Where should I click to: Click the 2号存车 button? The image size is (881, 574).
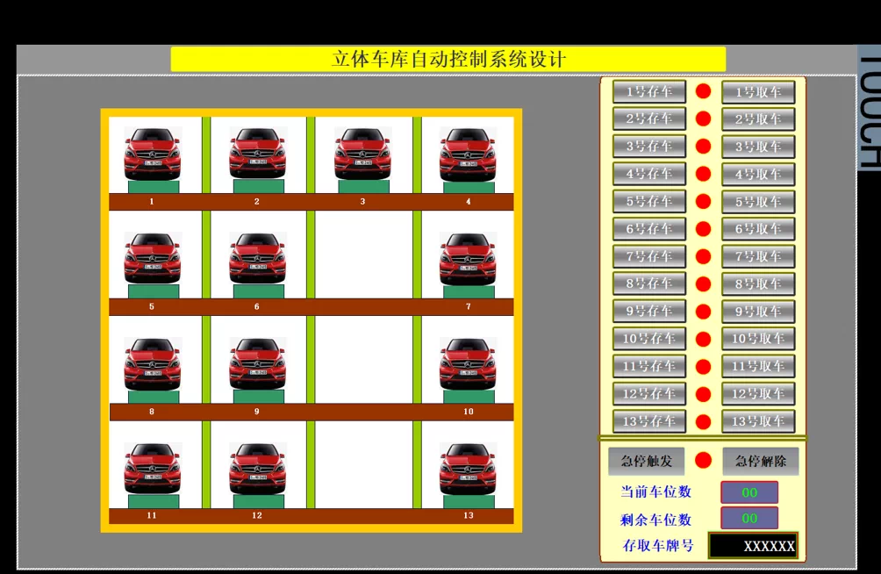point(649,118)
